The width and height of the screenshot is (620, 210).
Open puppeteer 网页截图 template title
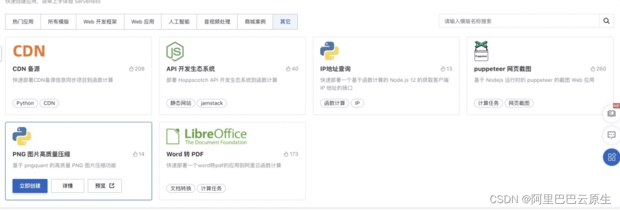point(502,69)
